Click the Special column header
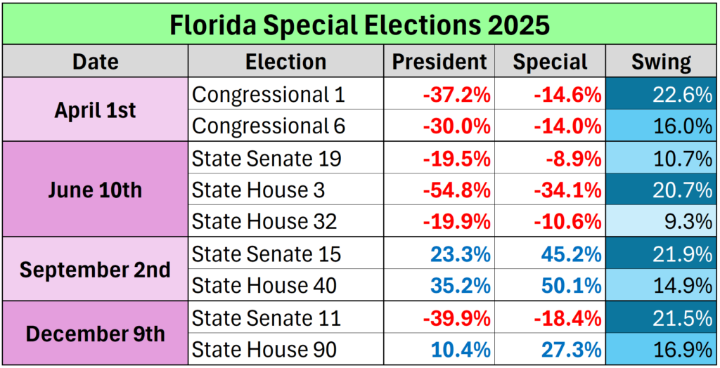 pos(550,62)
